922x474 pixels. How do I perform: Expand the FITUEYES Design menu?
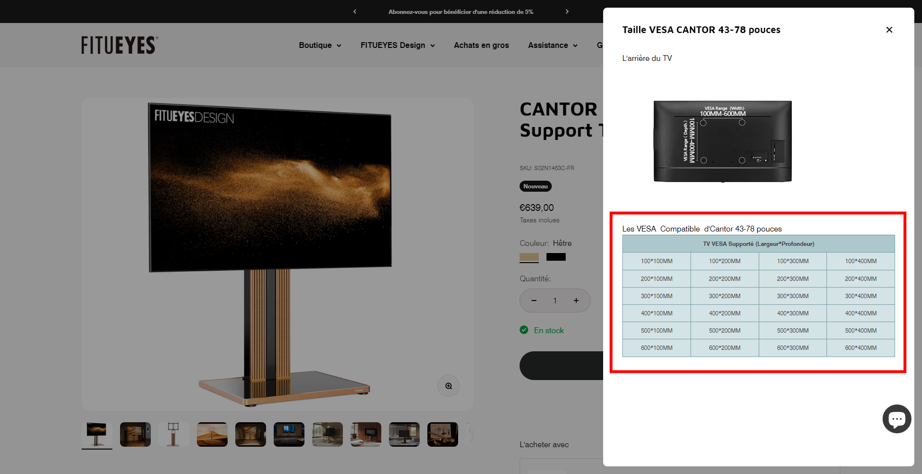398,45
